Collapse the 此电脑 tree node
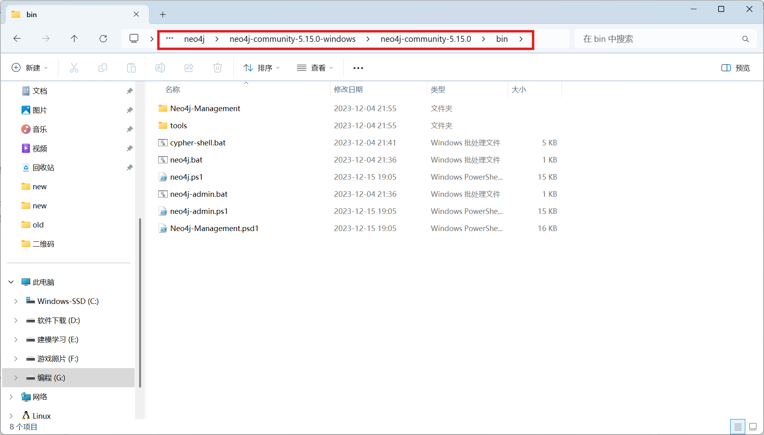764x435 pixels. pos(11,282)
